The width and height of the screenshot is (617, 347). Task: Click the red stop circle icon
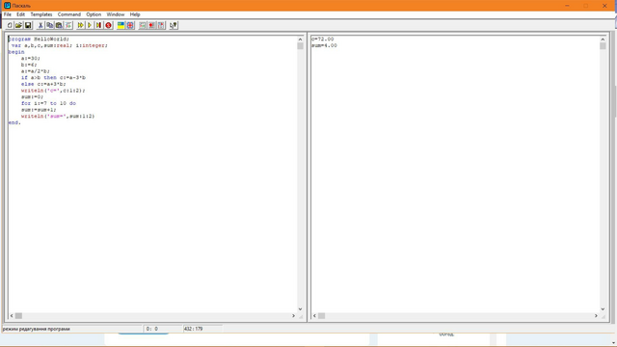click(x=109, y=25)
